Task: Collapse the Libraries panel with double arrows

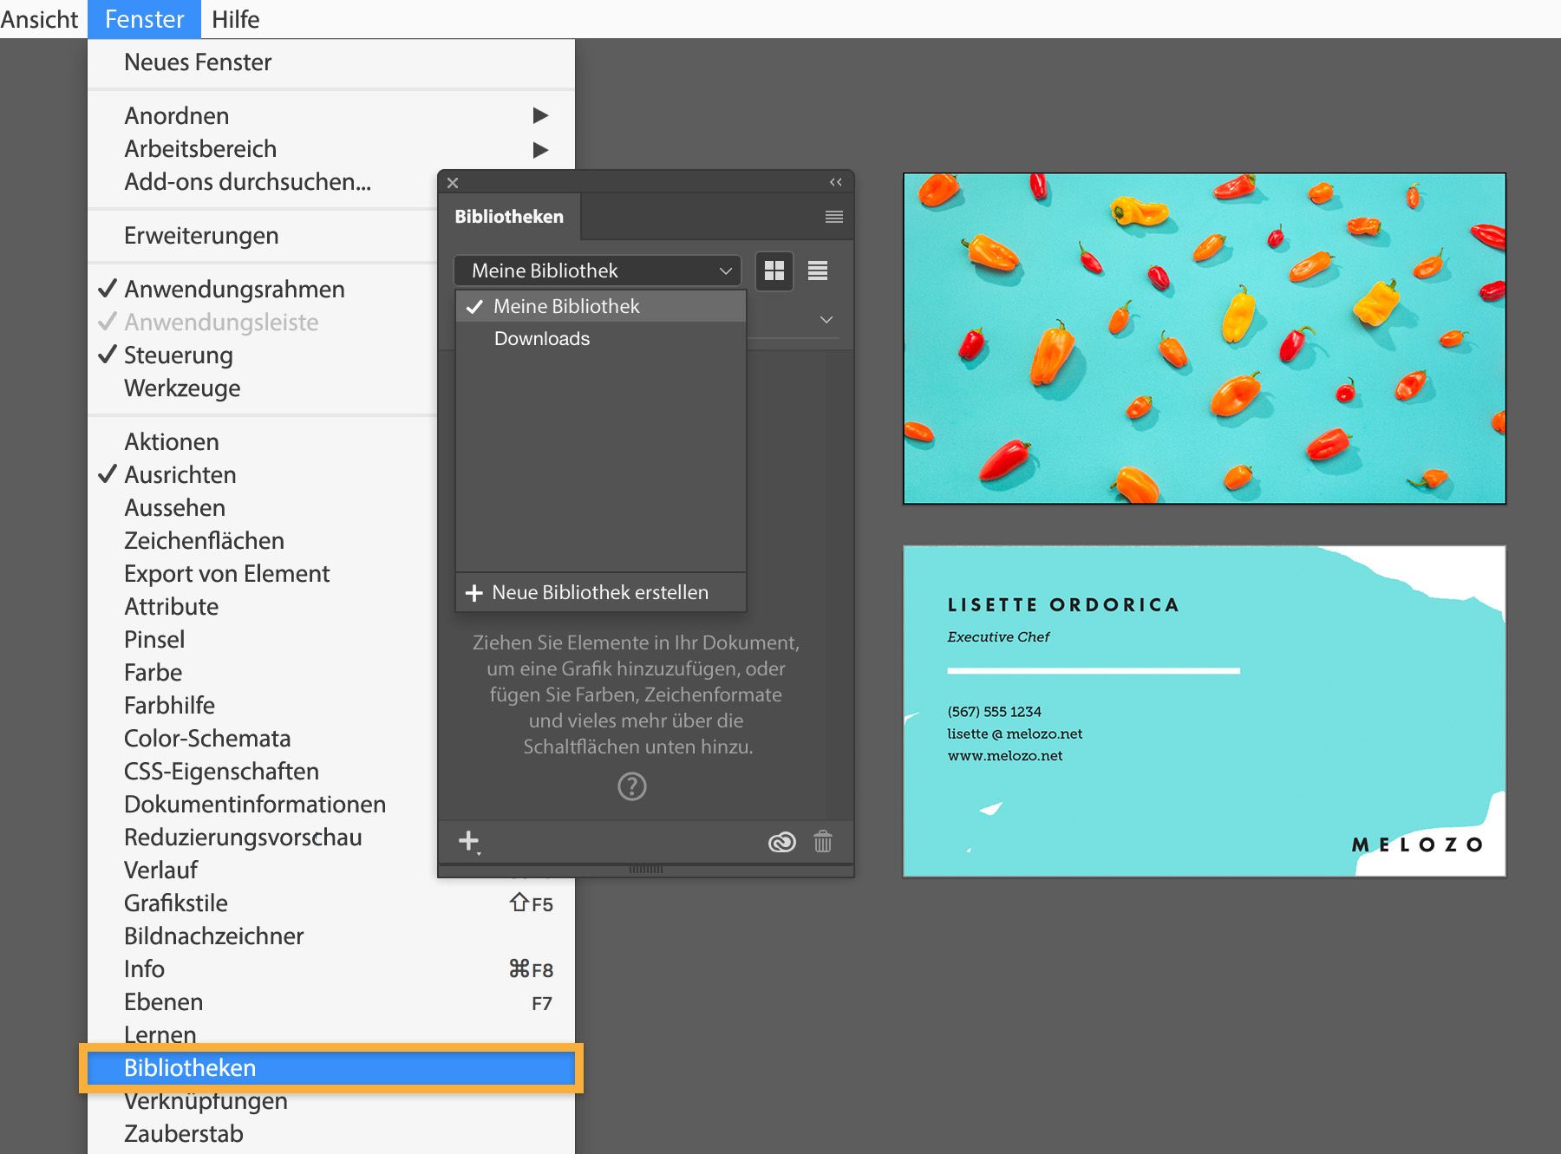Action: tap(835, 181)
